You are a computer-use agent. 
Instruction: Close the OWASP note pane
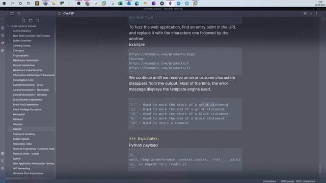[311, 14]
